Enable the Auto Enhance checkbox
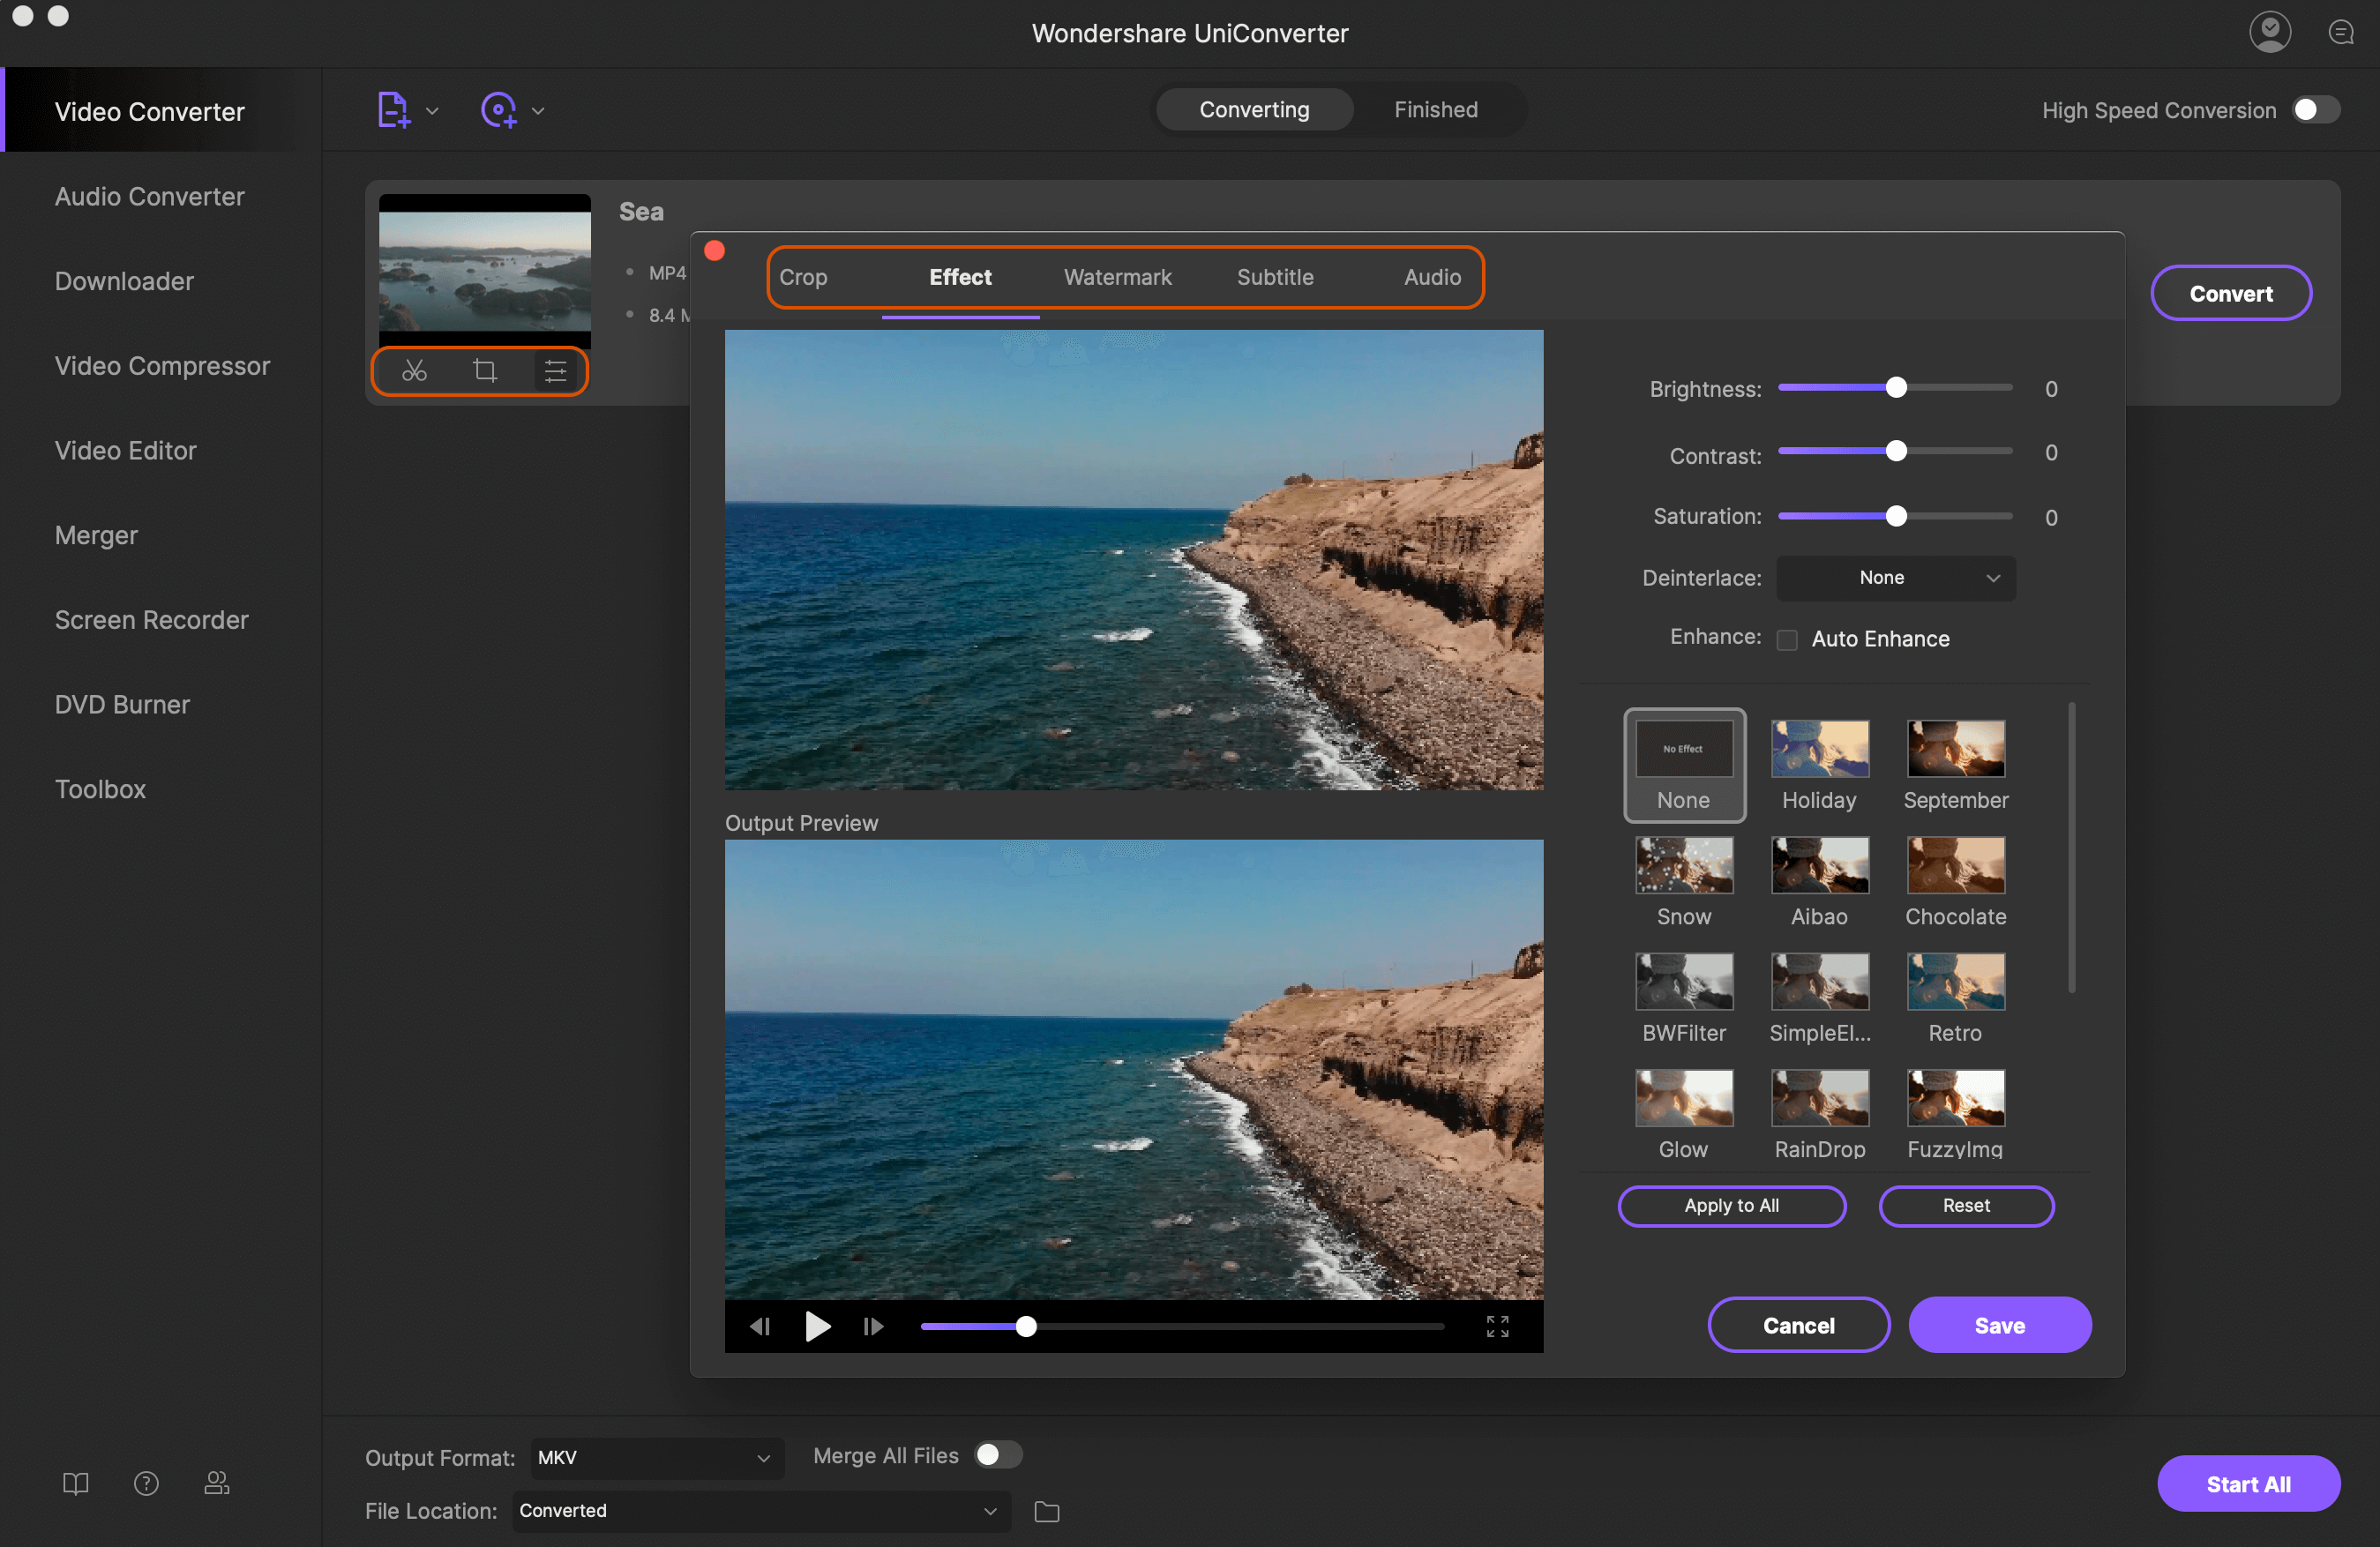 coord(1786,640)
